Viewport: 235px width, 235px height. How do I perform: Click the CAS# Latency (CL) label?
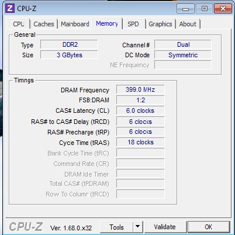(82, 110)
